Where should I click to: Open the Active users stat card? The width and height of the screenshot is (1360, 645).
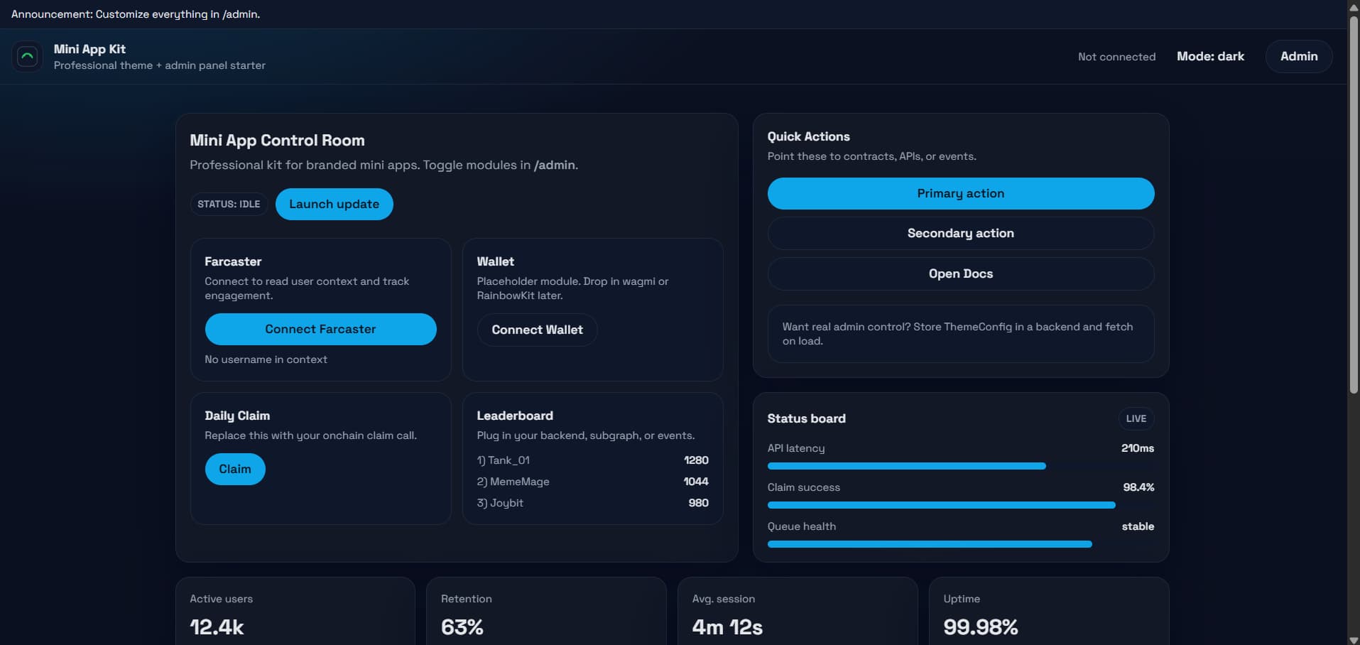tap(295, 612)
